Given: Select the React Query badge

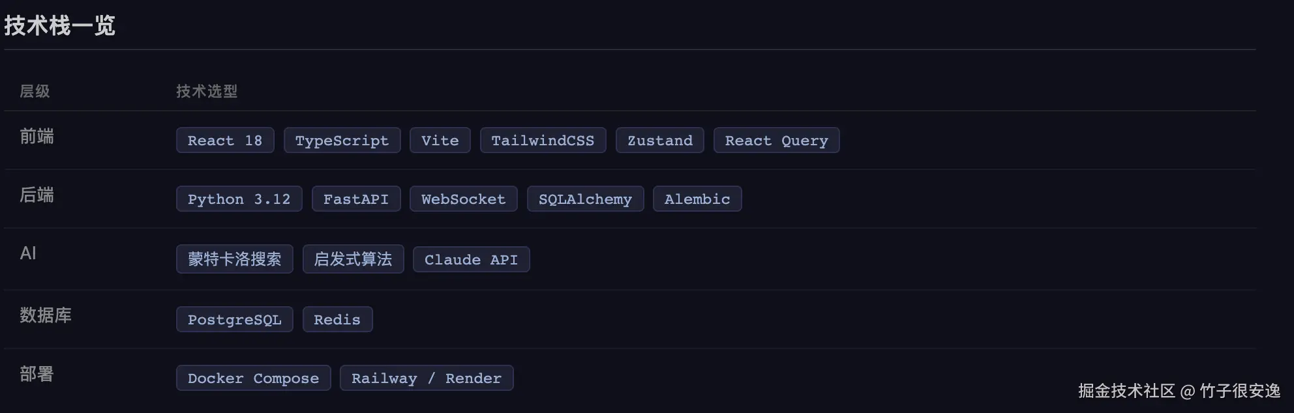Looking at the screenshot, I should (x=776, y=141).
